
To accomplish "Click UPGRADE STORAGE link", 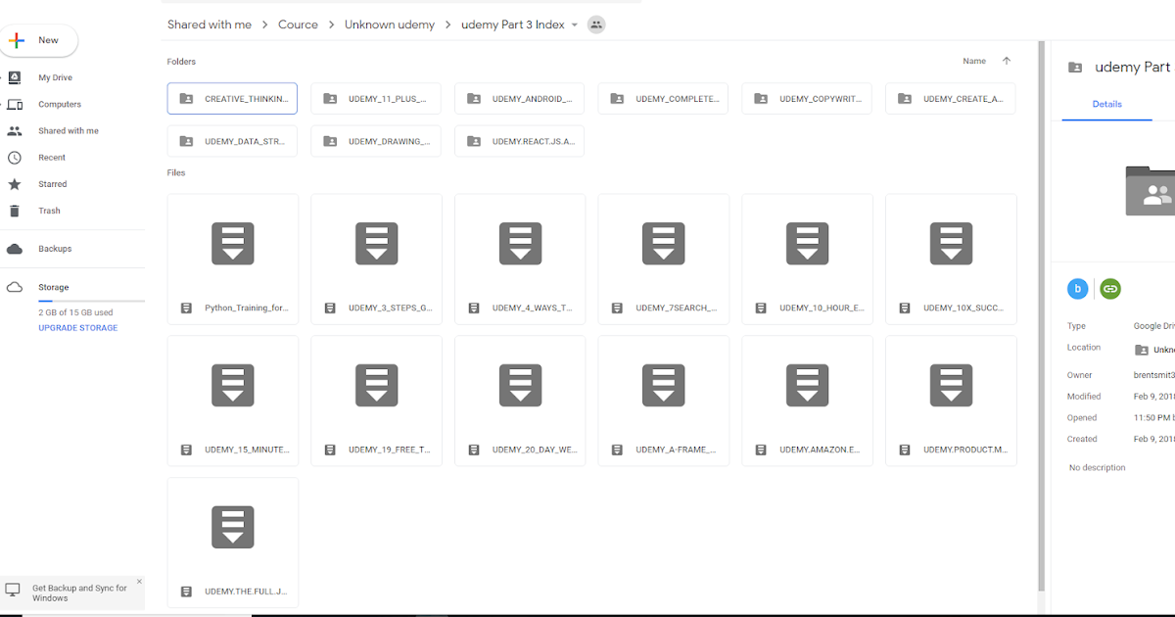I will click(77, 328).
